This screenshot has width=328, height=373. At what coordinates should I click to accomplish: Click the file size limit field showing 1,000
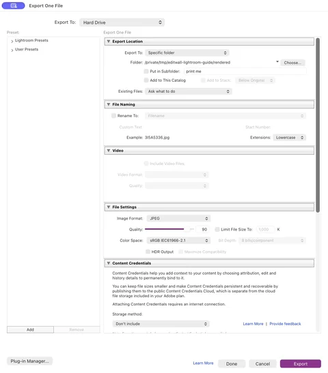[265, 229]
